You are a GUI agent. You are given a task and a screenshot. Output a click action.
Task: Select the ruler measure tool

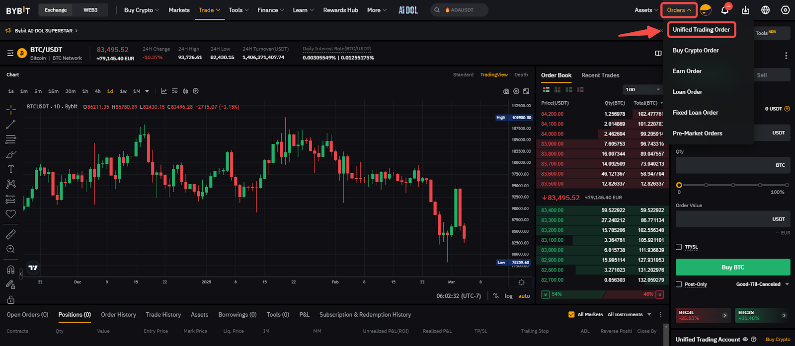point(10,234)
